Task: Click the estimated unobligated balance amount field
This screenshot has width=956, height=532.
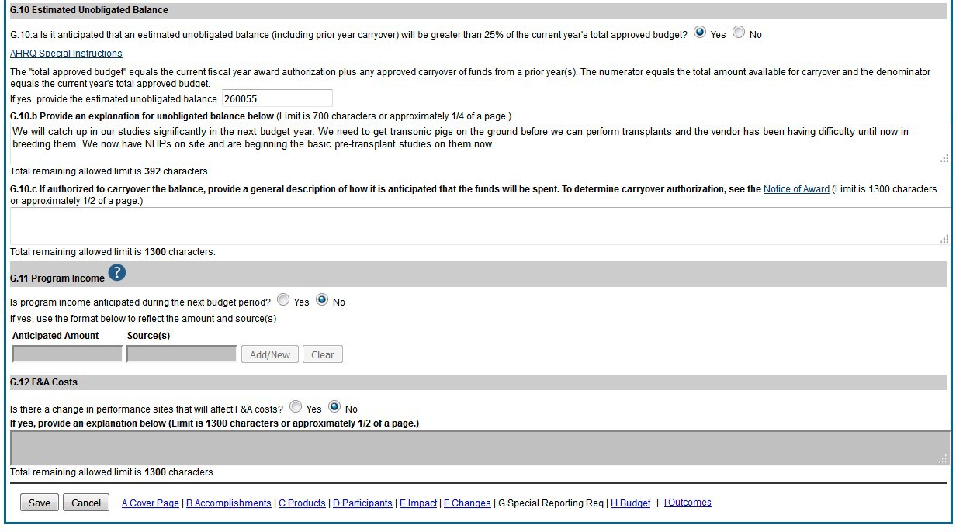Action: [x=277, y=98]
